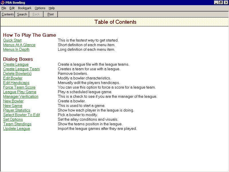Image resolution: width=229 pixels, height=172 pixels.
Task: Click text 'This is used to start a game.'
Action: pos(82,105)
